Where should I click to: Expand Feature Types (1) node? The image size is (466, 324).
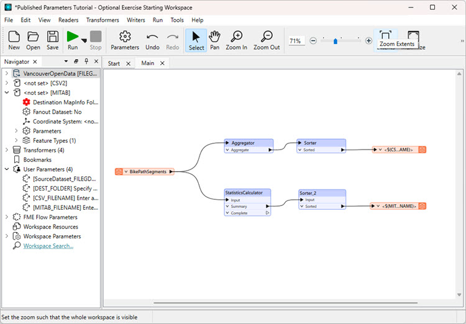click(x=16, y=140)
